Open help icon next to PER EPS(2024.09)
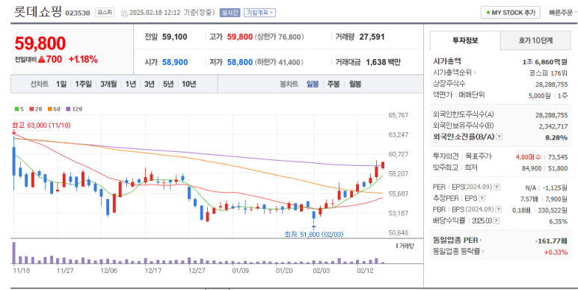578x290 pixels. tap(497, 187)
